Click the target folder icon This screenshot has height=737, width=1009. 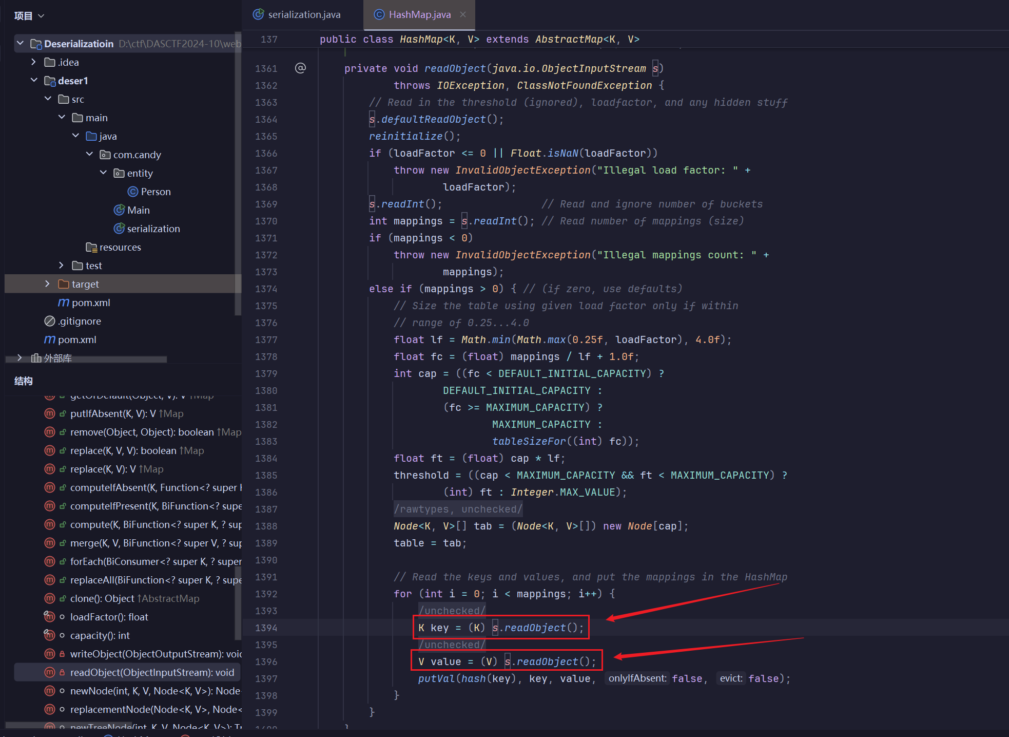(x=64, y=284)
